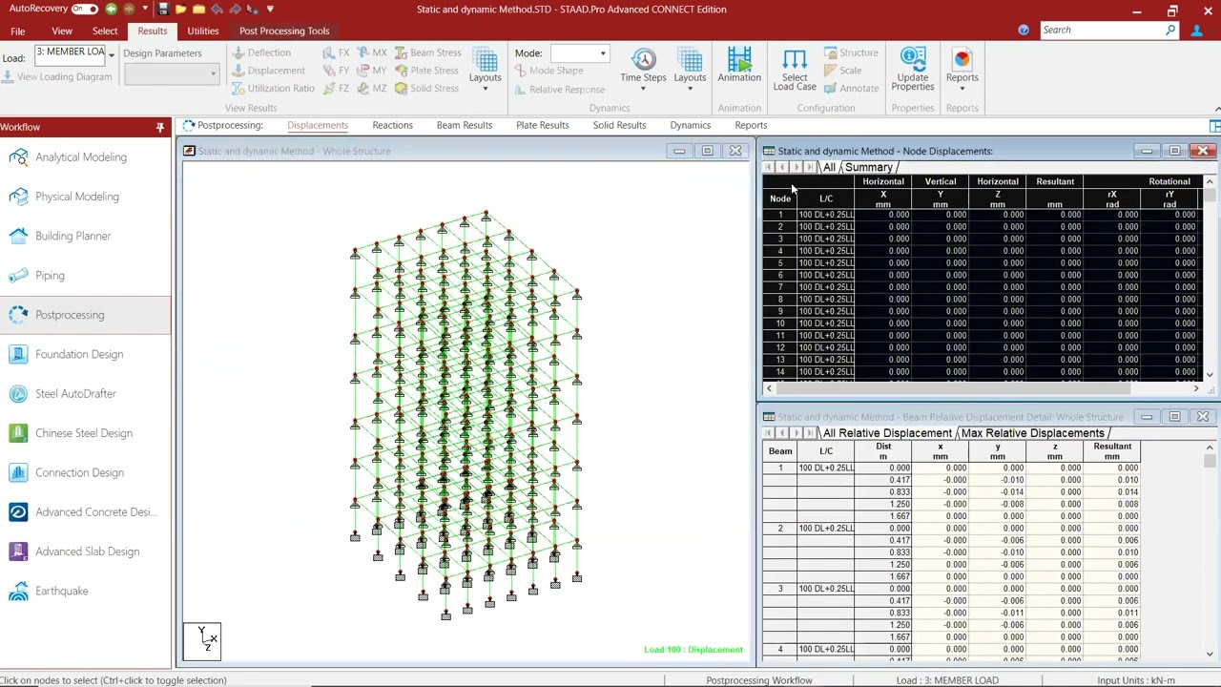Switch to the Utilities ribbon tab

point(202,31)
